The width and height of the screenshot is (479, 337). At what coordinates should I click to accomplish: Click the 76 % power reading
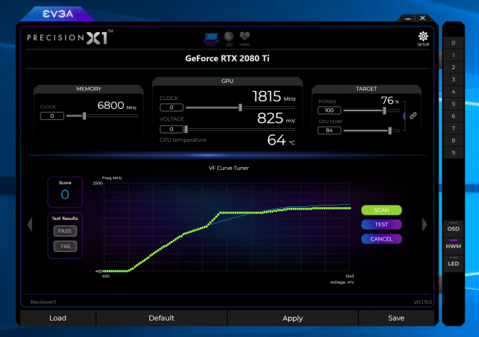(390, 100)
